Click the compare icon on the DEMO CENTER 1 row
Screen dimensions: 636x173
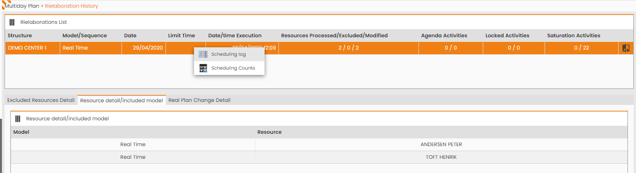[626, 48]
